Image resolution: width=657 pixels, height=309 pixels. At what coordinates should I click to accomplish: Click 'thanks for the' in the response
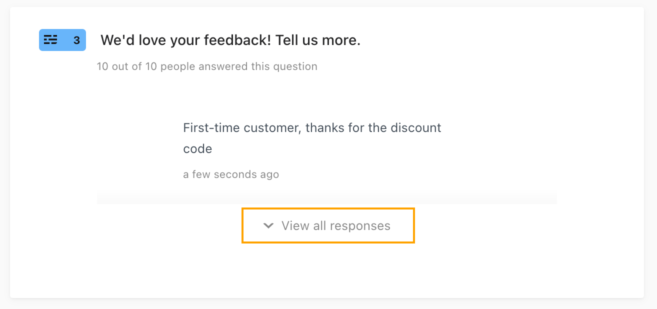[346, 127]
